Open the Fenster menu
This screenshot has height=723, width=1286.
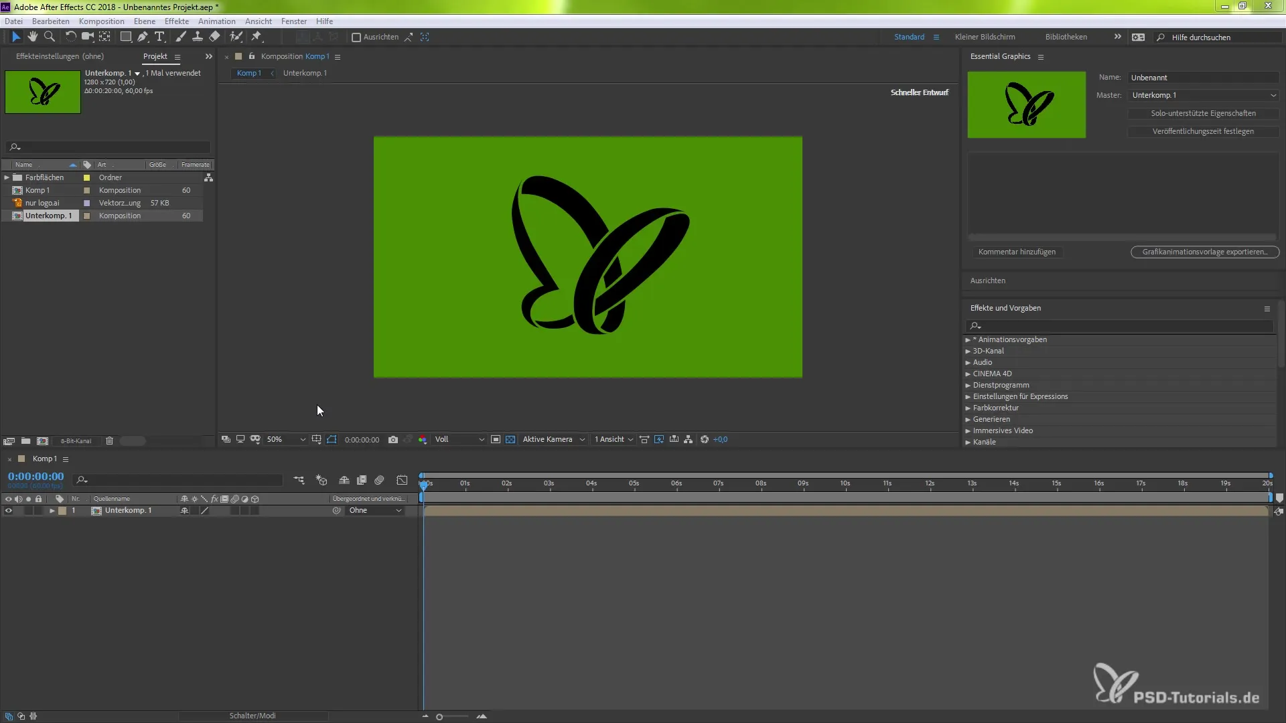click(294, 21)
